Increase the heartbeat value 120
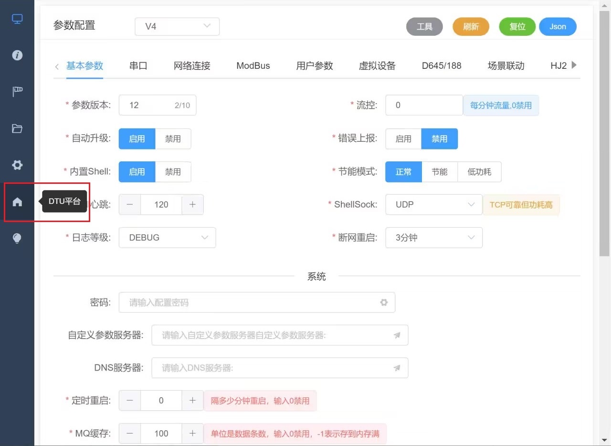611x446 pixels. point(192,204)
